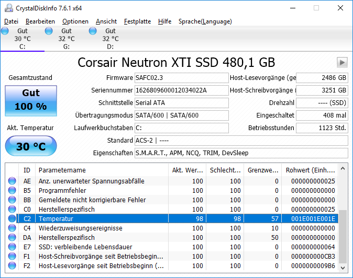The width and height of the screenshot is (353, 278).
Task: Click the Grenzwe... column header
Action: click(x=263, y=170)
